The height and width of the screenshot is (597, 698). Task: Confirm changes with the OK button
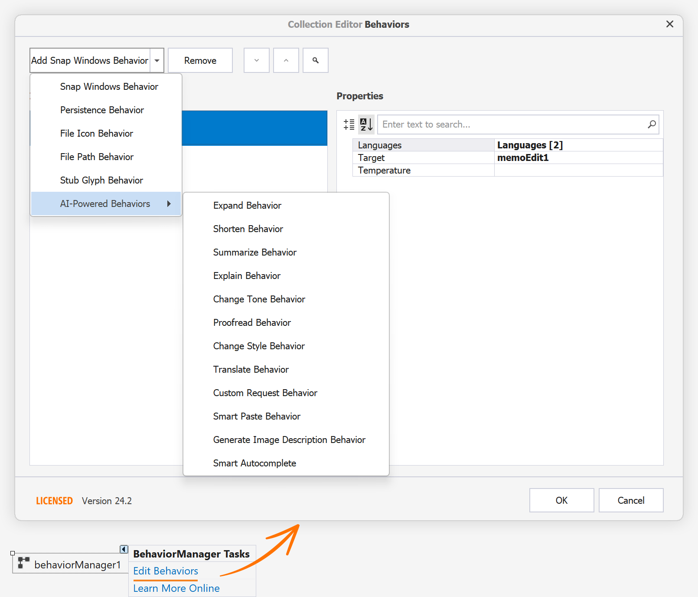561,500
